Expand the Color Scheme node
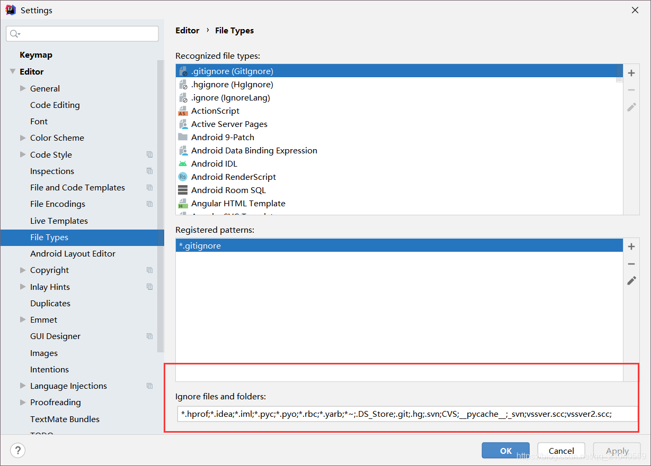Image resolution: width=651 pixels, height=466 pixels. click(x=23, y=138)
